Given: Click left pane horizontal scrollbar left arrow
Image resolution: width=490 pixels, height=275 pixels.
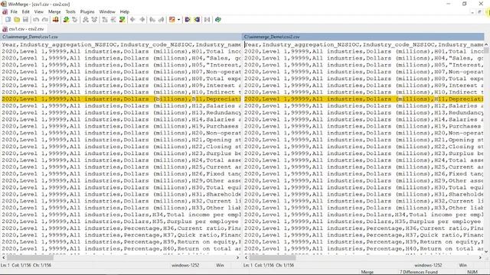Looking at the screenshot, I should pos(3,258).
